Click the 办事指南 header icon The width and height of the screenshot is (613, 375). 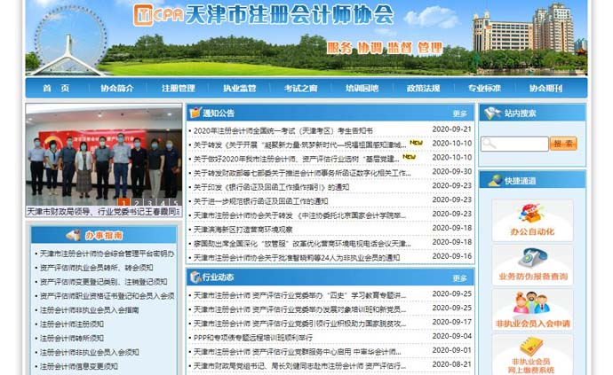[x=74, y=235]
